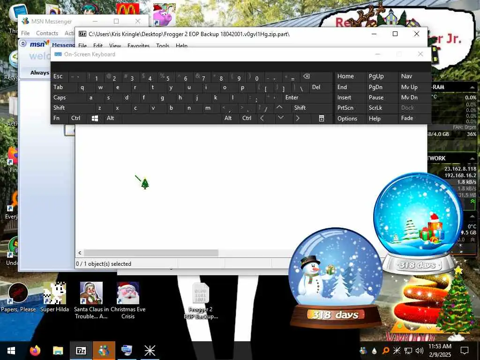This screenshot has height=360, width=480.
Task: Tap the down arrow key on On-Screen Keyboard
Action: click(x=280, y=118)
